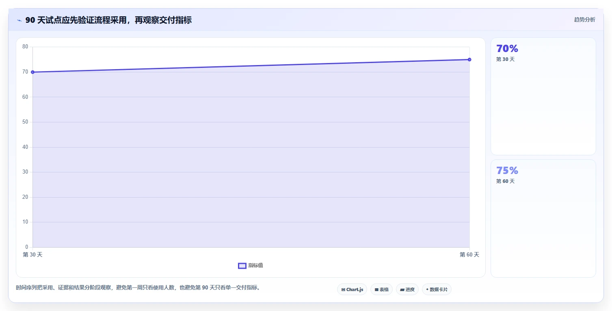Click the y-axis tick label 30
This screenshot has width=612, height=311.
coord(25,172)
